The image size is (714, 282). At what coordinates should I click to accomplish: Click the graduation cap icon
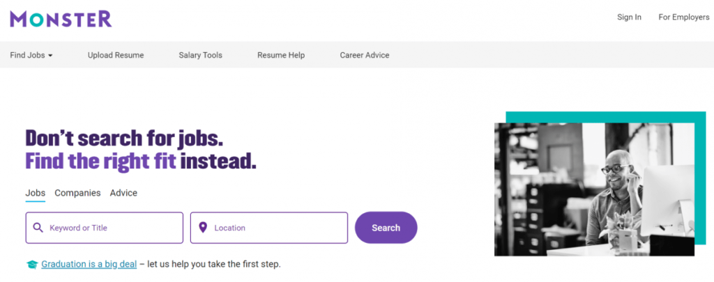[x=32, y=265]
